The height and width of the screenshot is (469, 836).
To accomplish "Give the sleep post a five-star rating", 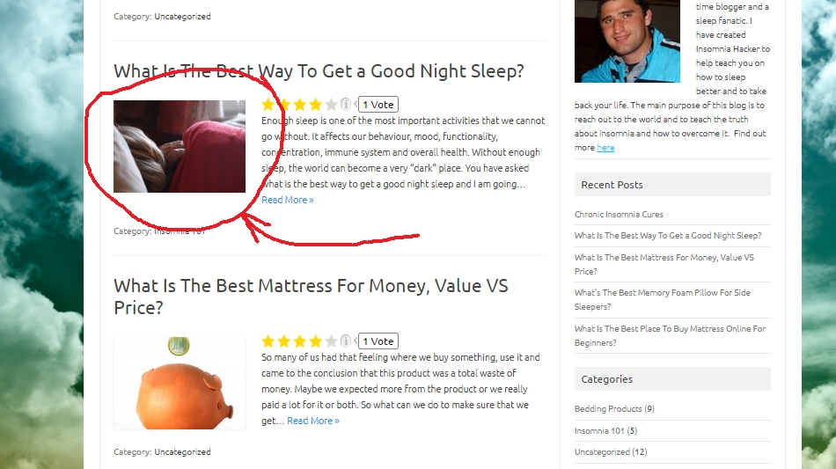I will pos(331,105).
